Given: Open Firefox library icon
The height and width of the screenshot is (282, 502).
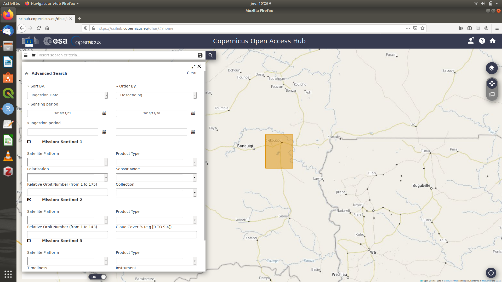Looking at the screenshot, I should 461,28.
